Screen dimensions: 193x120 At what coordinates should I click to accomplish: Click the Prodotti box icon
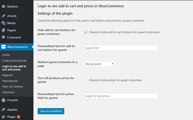coord(3,100)
